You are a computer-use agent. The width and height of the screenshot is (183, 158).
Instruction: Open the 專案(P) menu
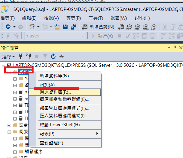pos(74,18)
